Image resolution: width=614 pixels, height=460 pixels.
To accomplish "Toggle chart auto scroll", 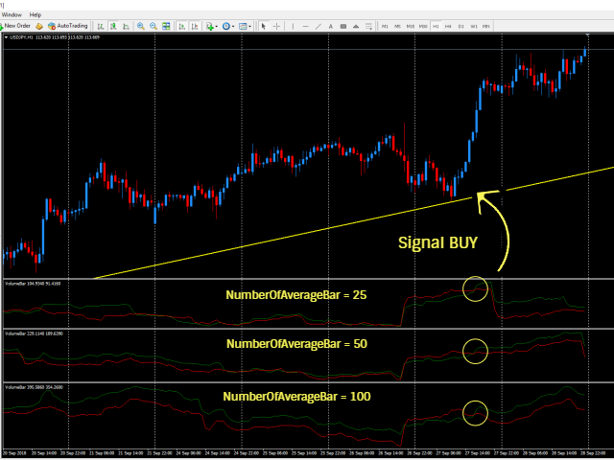I will point(182,26).
